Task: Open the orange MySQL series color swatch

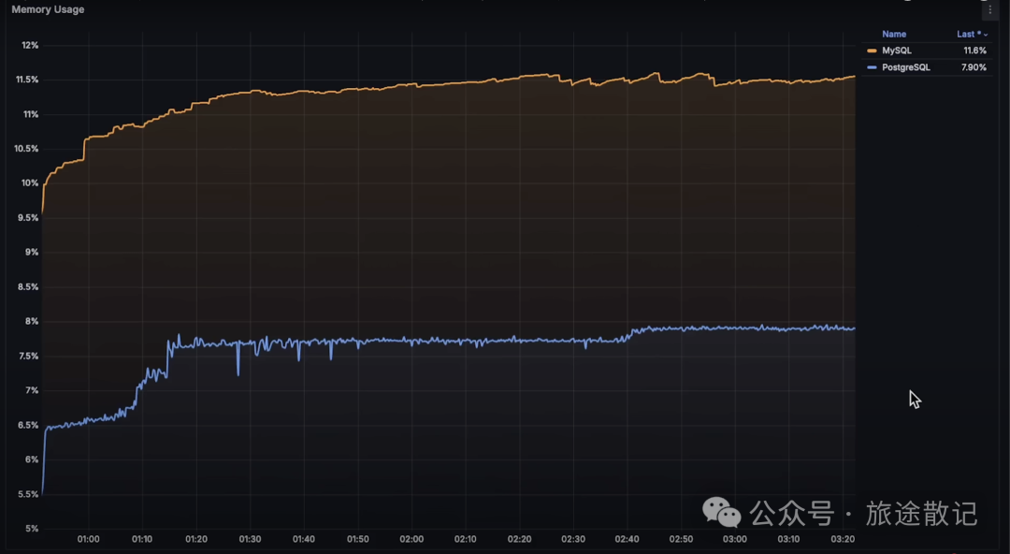Action: 873,51
